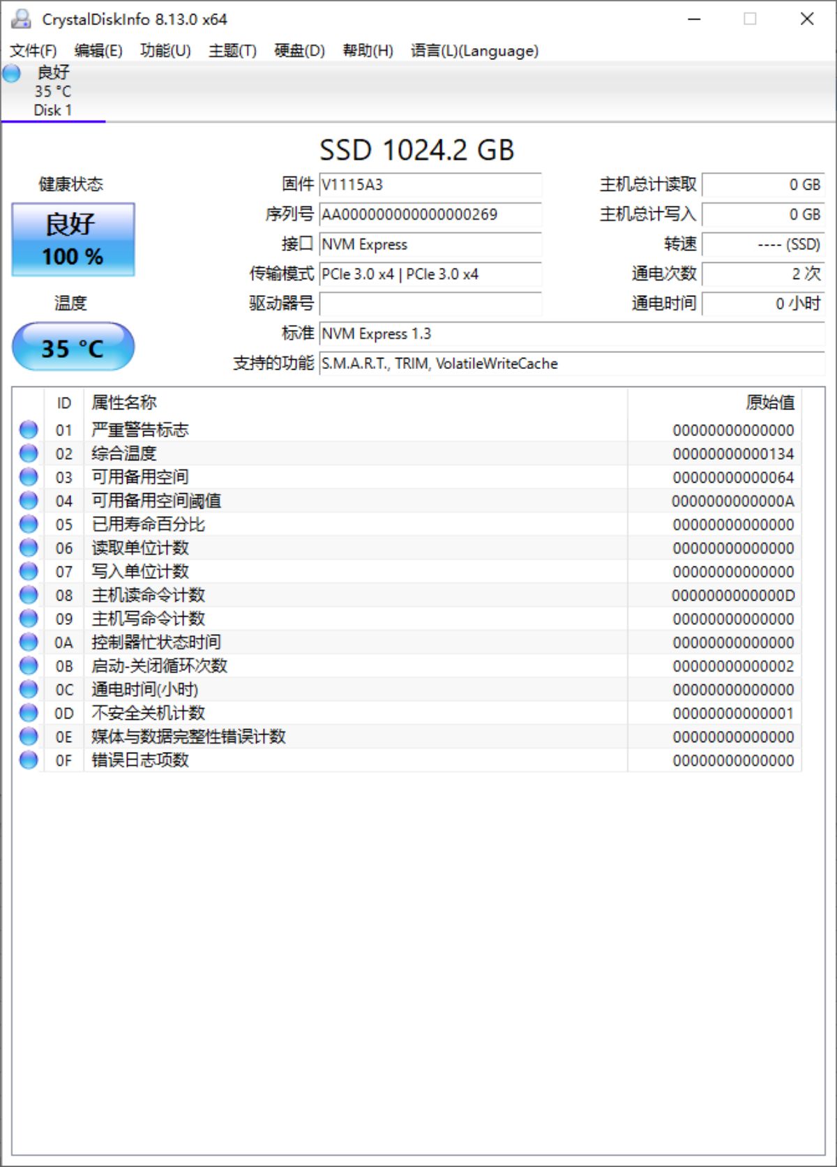Select the 综合温度 attribute row
This screenshot has height=1167, width=837.
407,453
